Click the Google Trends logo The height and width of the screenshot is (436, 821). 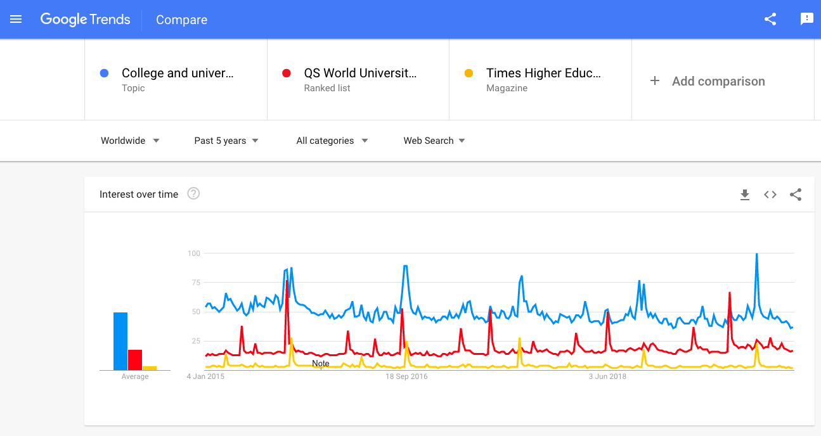pos(85,20)
